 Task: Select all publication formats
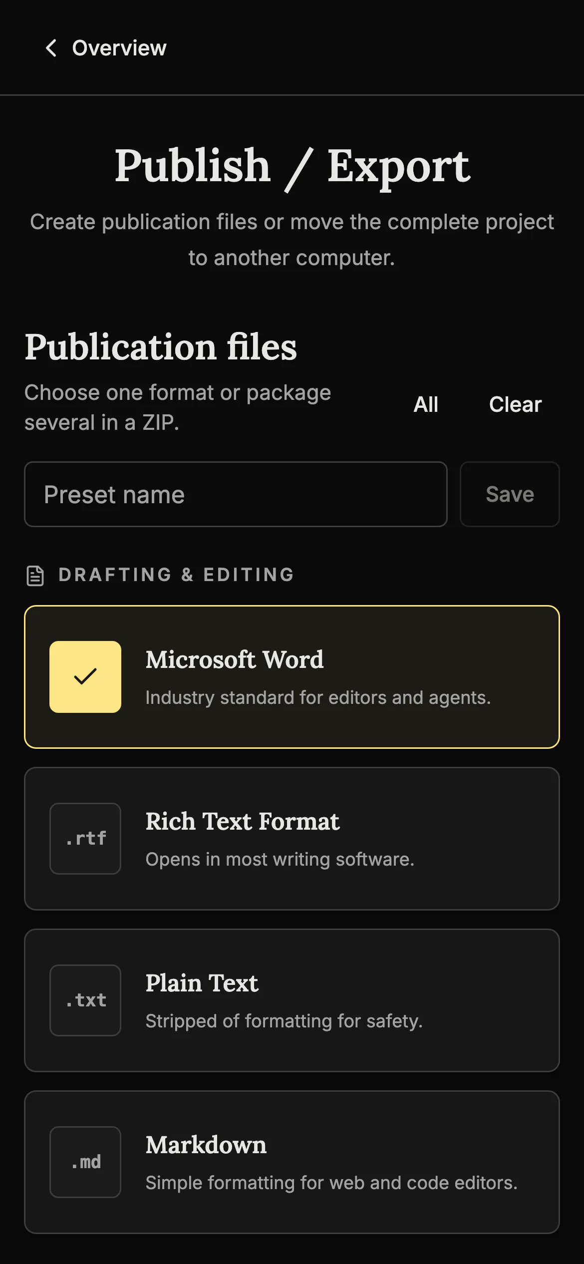[x=426, y=404]
